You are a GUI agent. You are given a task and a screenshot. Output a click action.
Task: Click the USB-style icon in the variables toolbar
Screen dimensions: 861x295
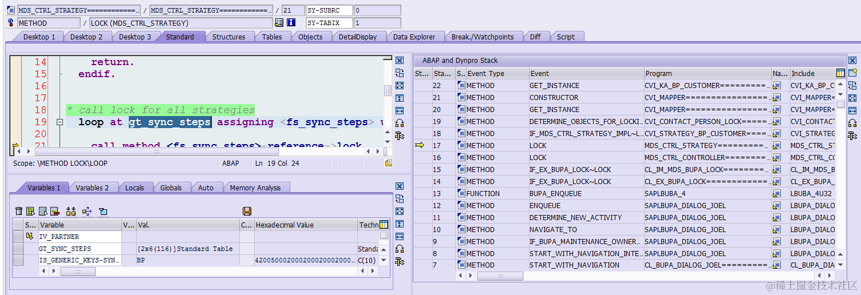pos(87,212)
